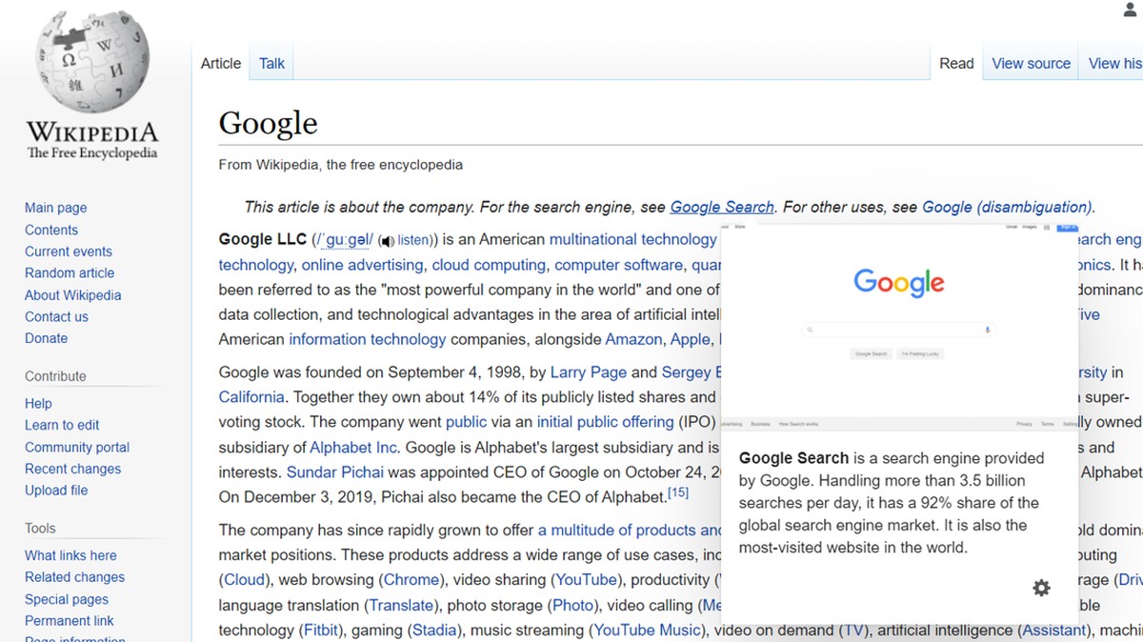Open citation reference 15
Viewport: 1143px width, 642px height.
pyautogui.click(x=677, y=492)
